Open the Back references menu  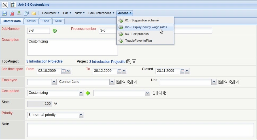tap(101, 13)
